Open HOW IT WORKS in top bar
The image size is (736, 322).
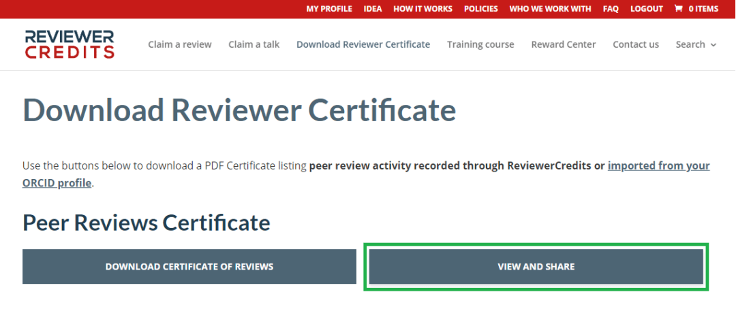[x=423, y=9]
